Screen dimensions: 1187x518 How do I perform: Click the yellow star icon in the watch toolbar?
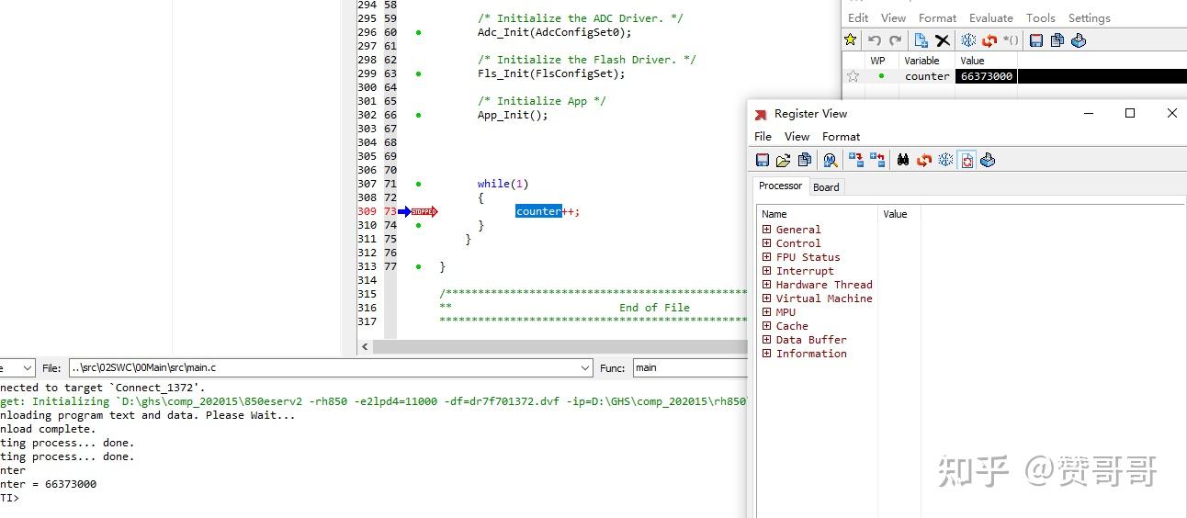click(x=851, y=40)
